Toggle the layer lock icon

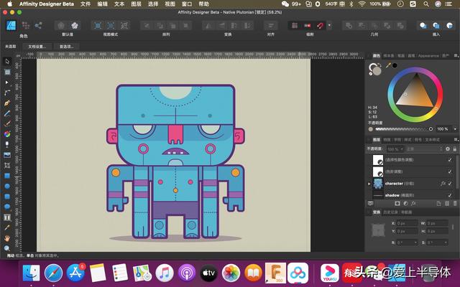(x=455, y=149)
